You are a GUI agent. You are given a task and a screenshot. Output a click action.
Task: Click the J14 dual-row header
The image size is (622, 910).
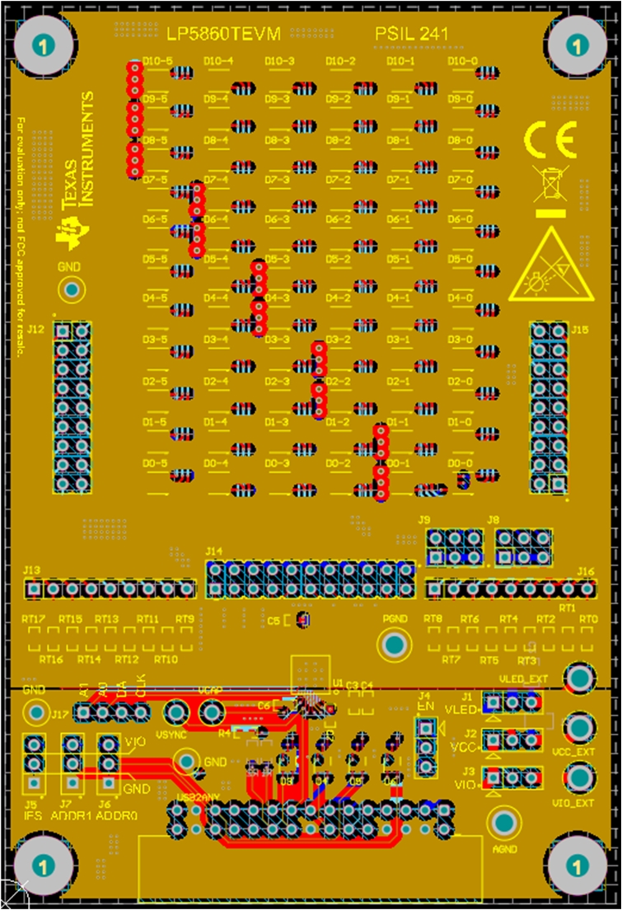click(x=311, y=580)
